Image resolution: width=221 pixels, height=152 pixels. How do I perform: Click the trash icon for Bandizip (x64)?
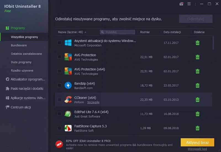coord(198,85)
